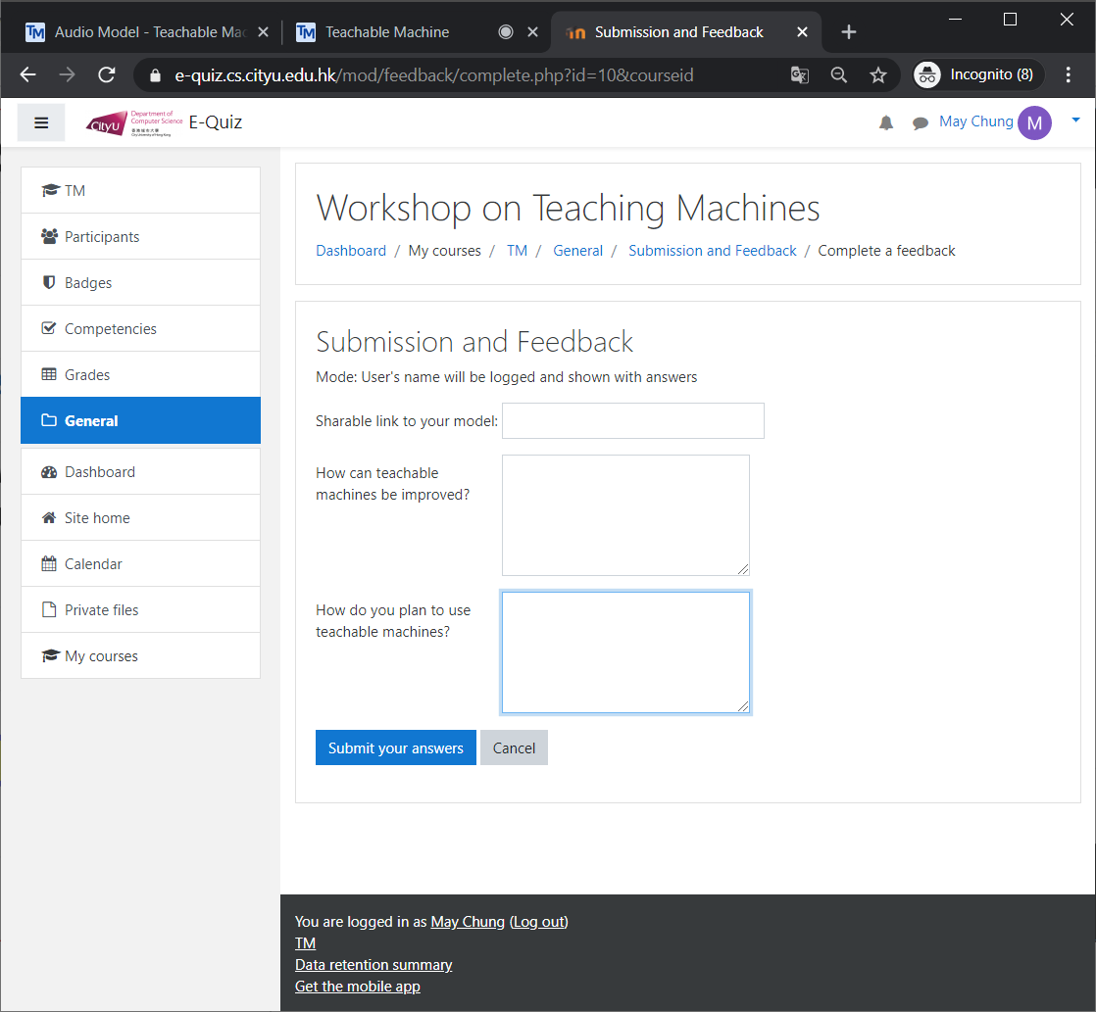Screen dimensions: 1096x1012
Task: Open Grades in sidebar
Action: (x=140, y=375)
